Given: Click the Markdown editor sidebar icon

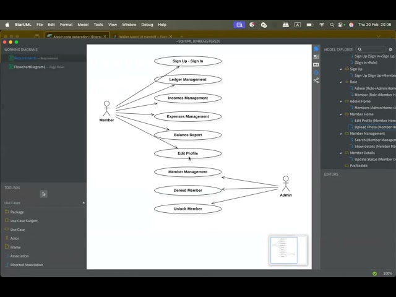Looking at the screenshot, I should 316,64.
